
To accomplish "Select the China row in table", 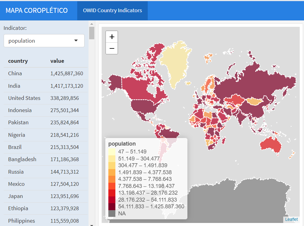I will (x=45, y=73).
